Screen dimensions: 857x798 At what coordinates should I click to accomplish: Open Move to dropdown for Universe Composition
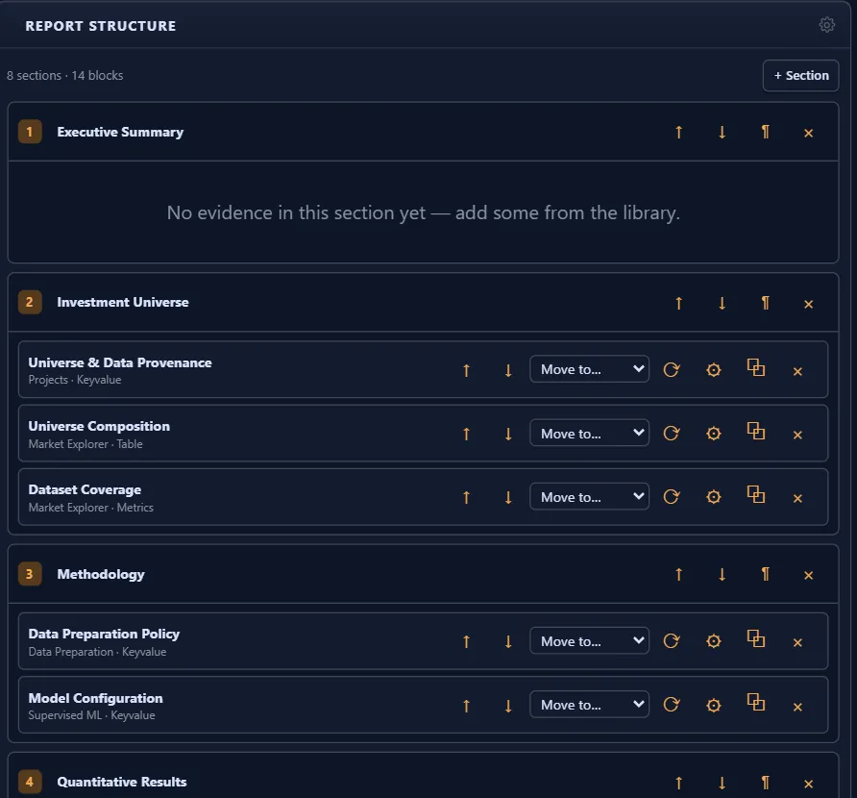(x=589, y=433)
